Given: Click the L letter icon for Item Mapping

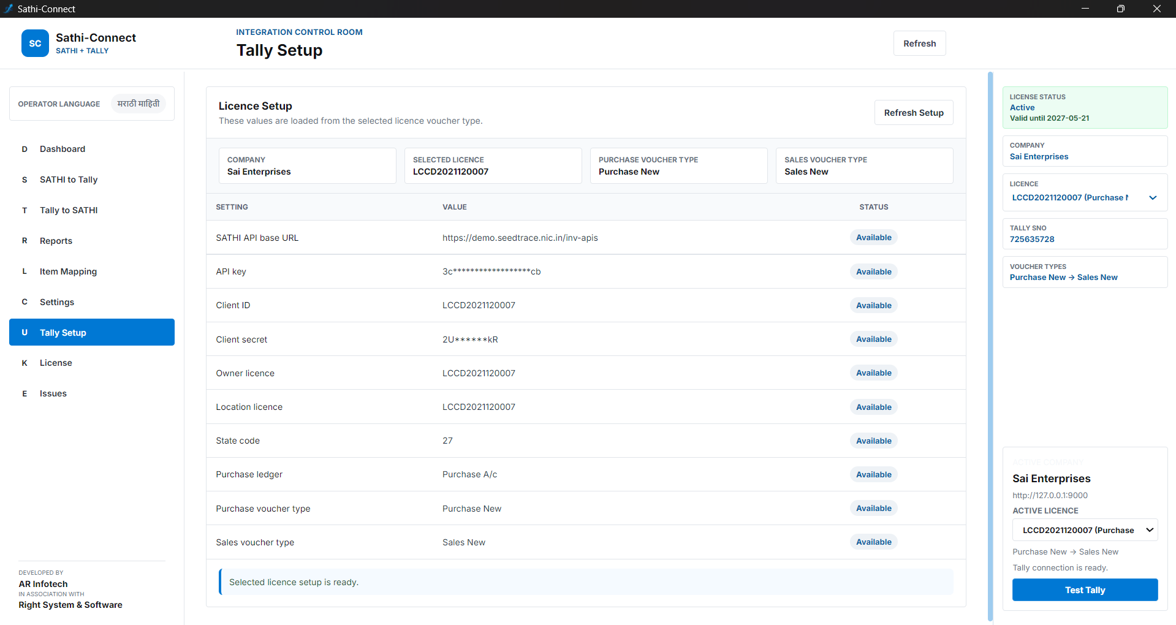Looking at the screenshot, I should point(25,271).
